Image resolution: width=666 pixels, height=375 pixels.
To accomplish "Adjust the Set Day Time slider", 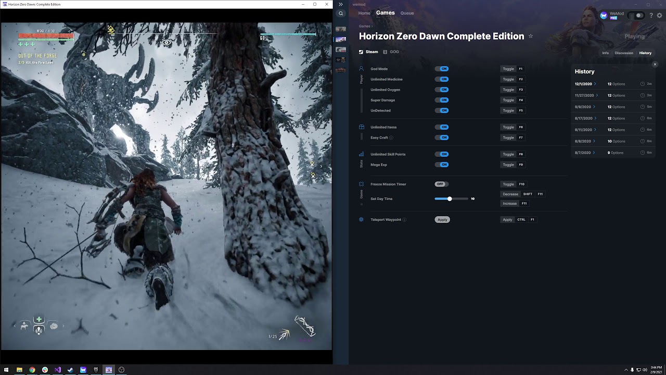I will point(451,198).
